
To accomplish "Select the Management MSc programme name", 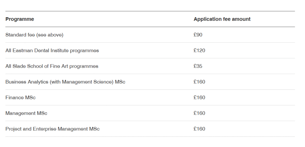I will [26, 113].
